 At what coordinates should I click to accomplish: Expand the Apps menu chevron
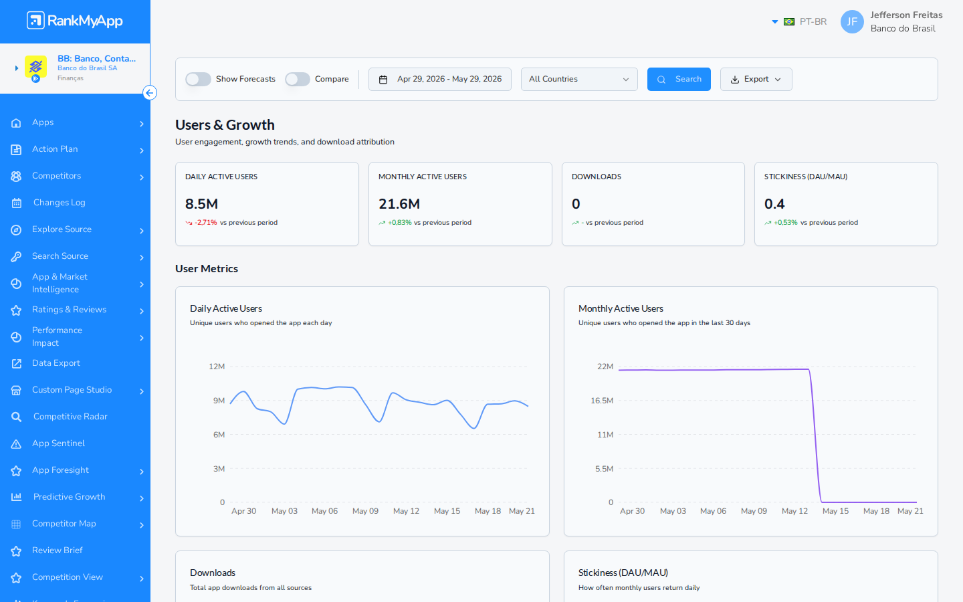(142, 124)
